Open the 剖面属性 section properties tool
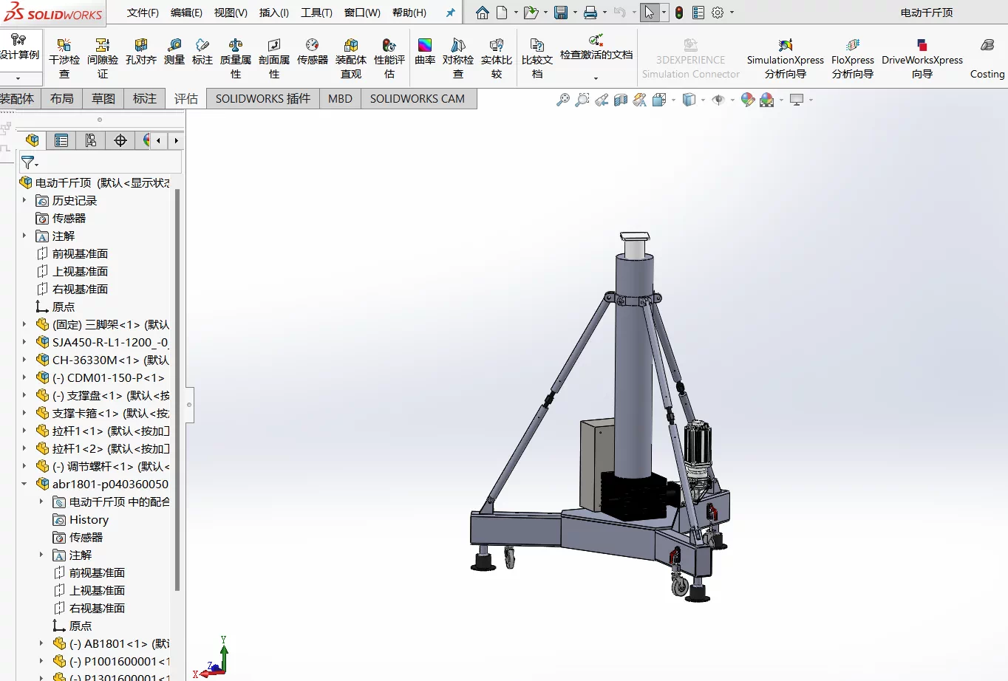 274,58
